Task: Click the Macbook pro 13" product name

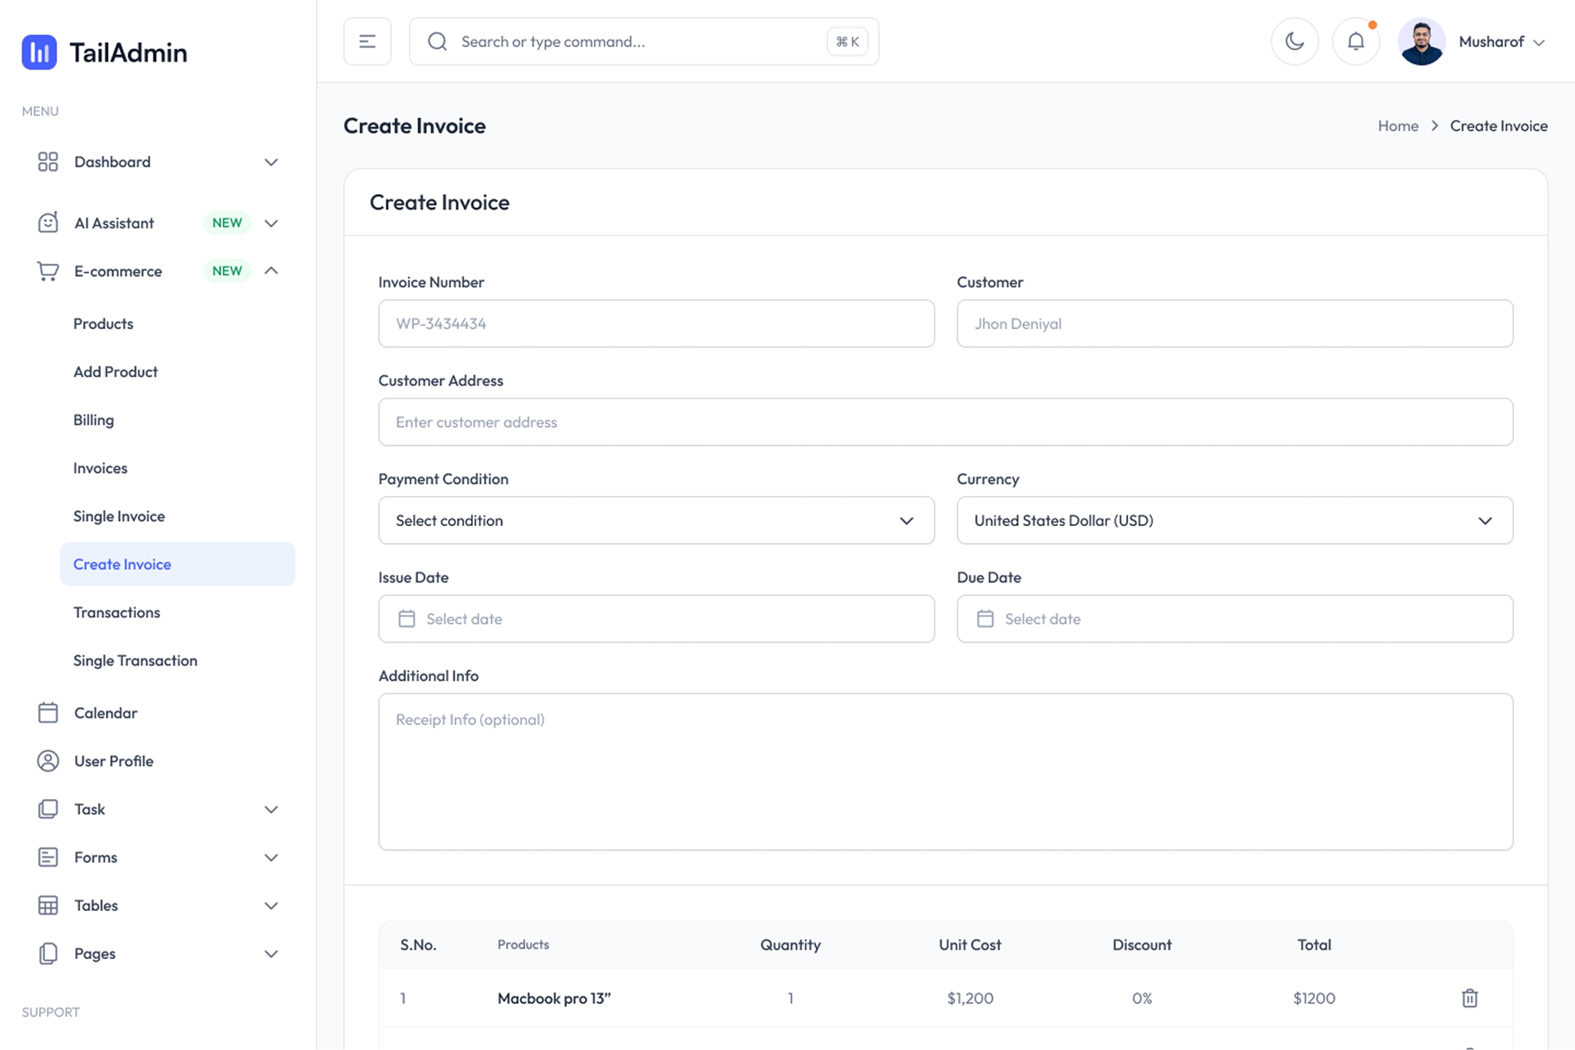Action: (x=554, y=998)
